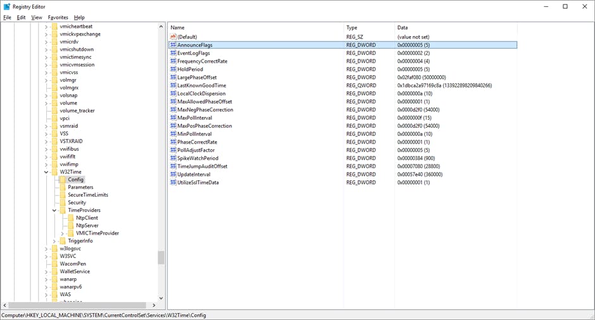Click the Config folder icon in tree
This screenshot has width=595, height=320.
63,180
